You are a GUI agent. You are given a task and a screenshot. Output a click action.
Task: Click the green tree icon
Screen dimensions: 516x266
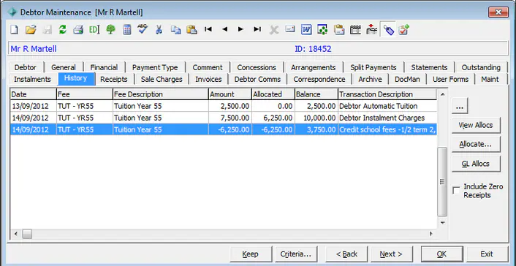pyautogui.click(x=110, y=30)
